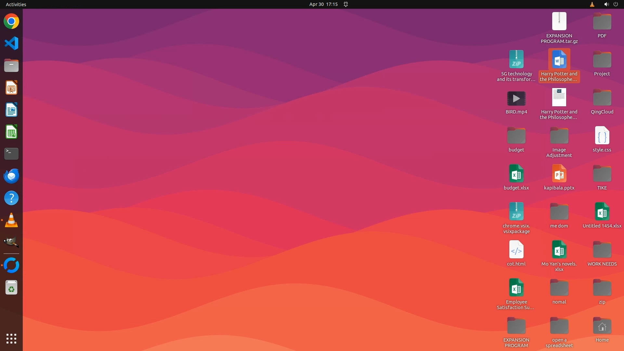624x351 pixels.
Task: Launch Visual Studio Code from dock
Action: (x=11, y=43)
